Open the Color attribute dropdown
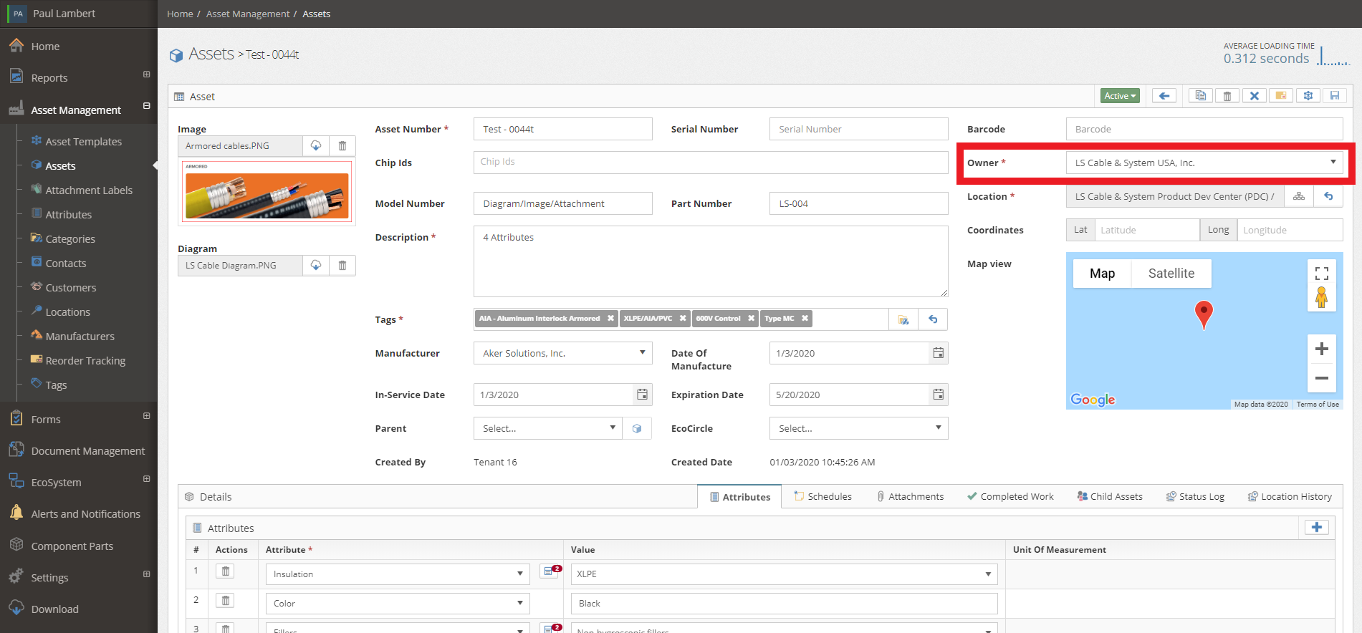Viewport: 1362px width, 633px height. [398, 604]
